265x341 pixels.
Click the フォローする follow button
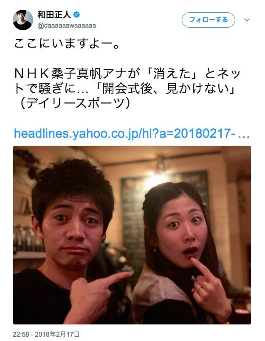coord(209,20)
